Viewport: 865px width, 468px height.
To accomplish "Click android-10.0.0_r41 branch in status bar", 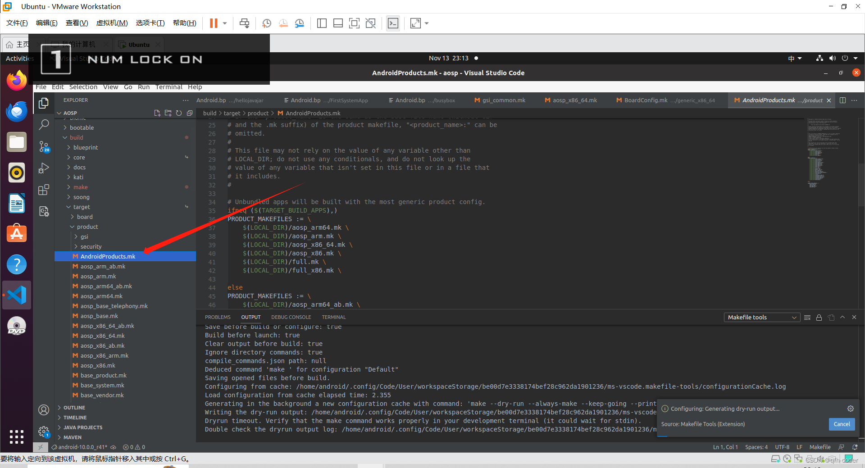I will pyautogui.click(x=79, y=447).
